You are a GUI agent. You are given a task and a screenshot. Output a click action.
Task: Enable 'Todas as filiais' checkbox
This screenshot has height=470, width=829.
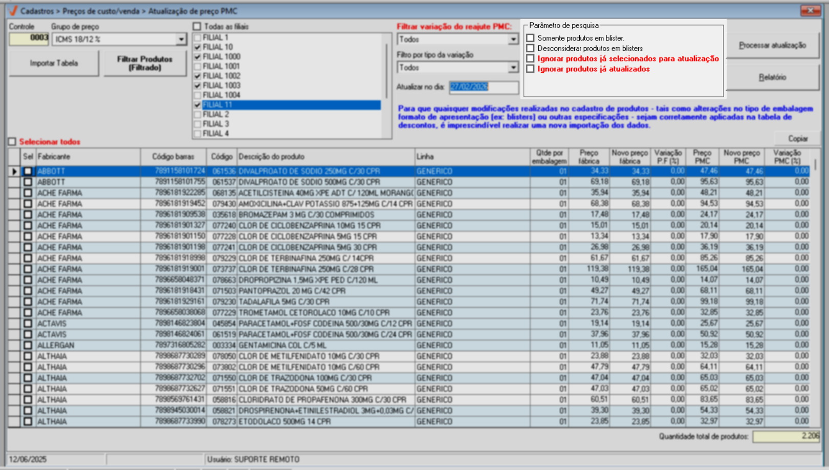[197, 26]
